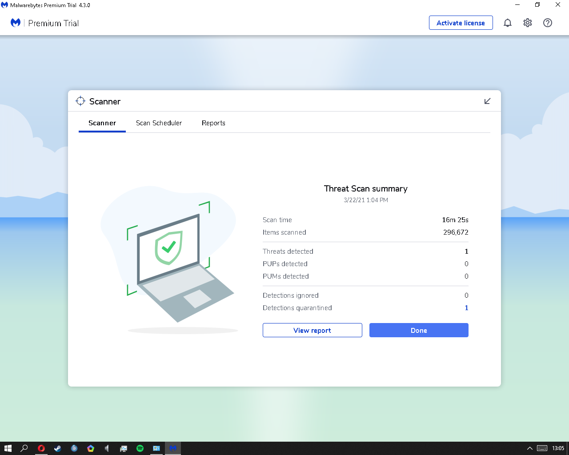
Task: Click the 'PUMs detected' label
Action: (x=286, y=276)
